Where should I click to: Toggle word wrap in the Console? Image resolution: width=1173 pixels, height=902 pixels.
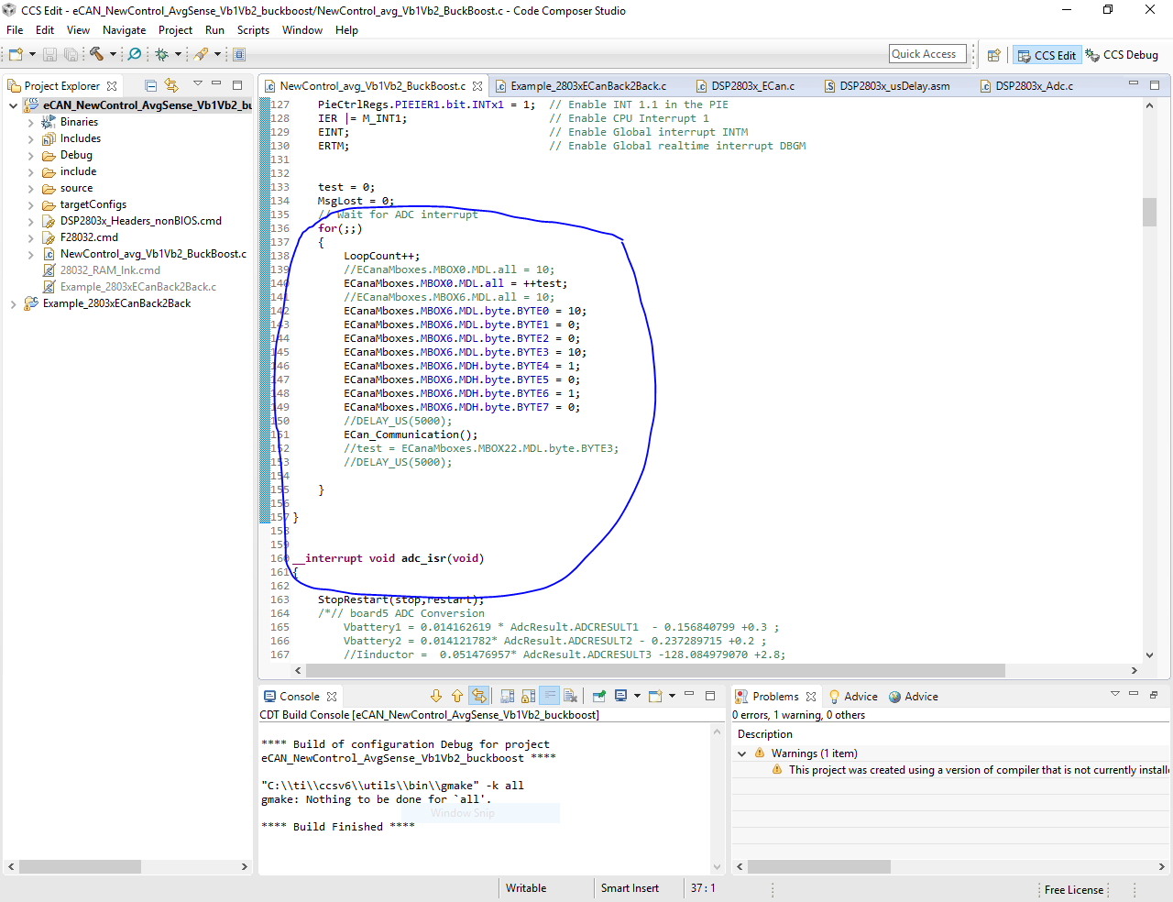pyautogui.click(x=549, y=696)
